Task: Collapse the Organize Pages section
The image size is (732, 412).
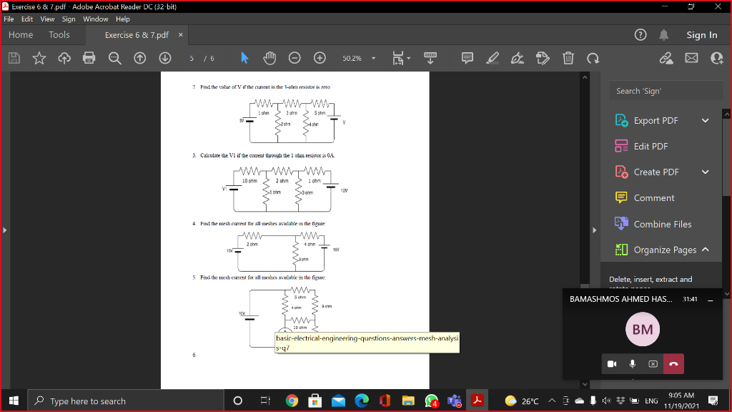Action: click(705, 250)
